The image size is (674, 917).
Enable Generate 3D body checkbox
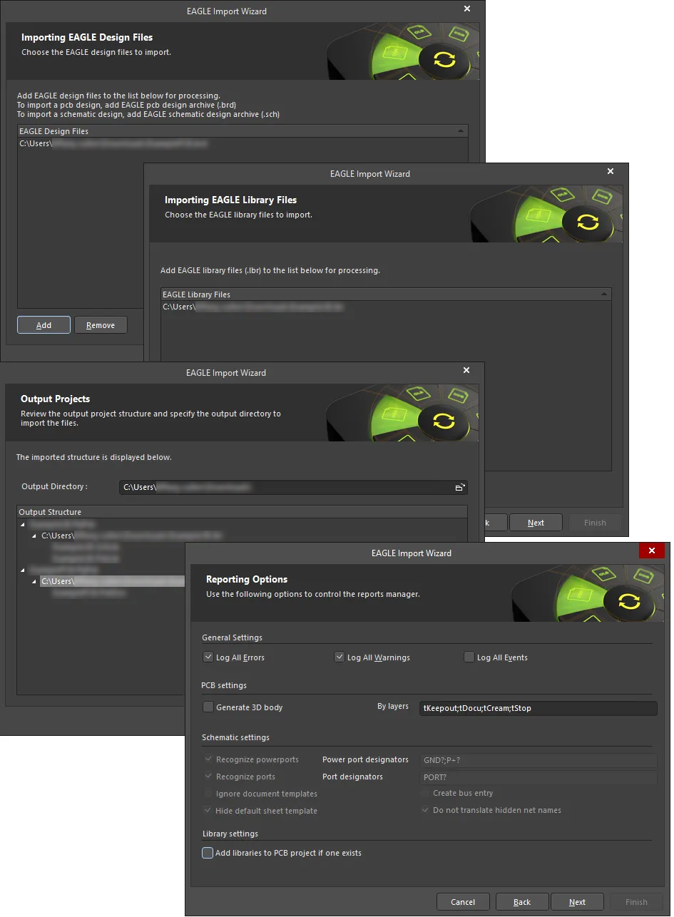(x=208, y=707)
